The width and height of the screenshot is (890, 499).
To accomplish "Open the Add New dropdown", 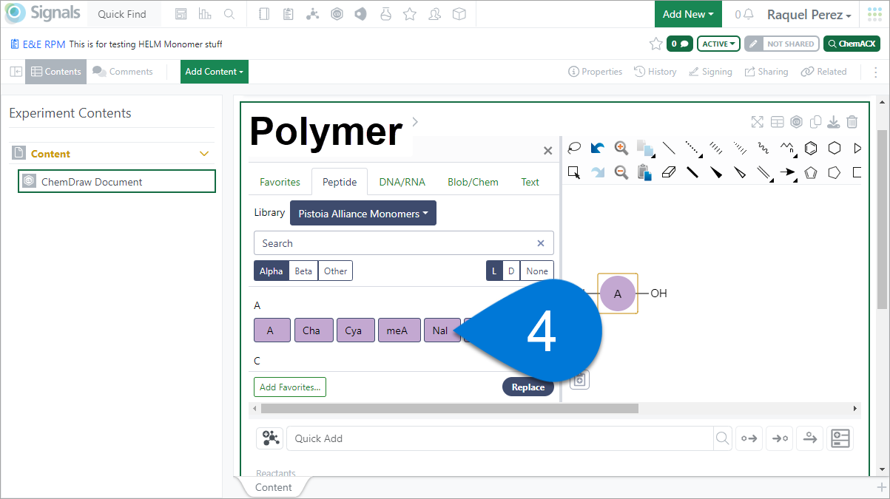I will tap(688, 14).
